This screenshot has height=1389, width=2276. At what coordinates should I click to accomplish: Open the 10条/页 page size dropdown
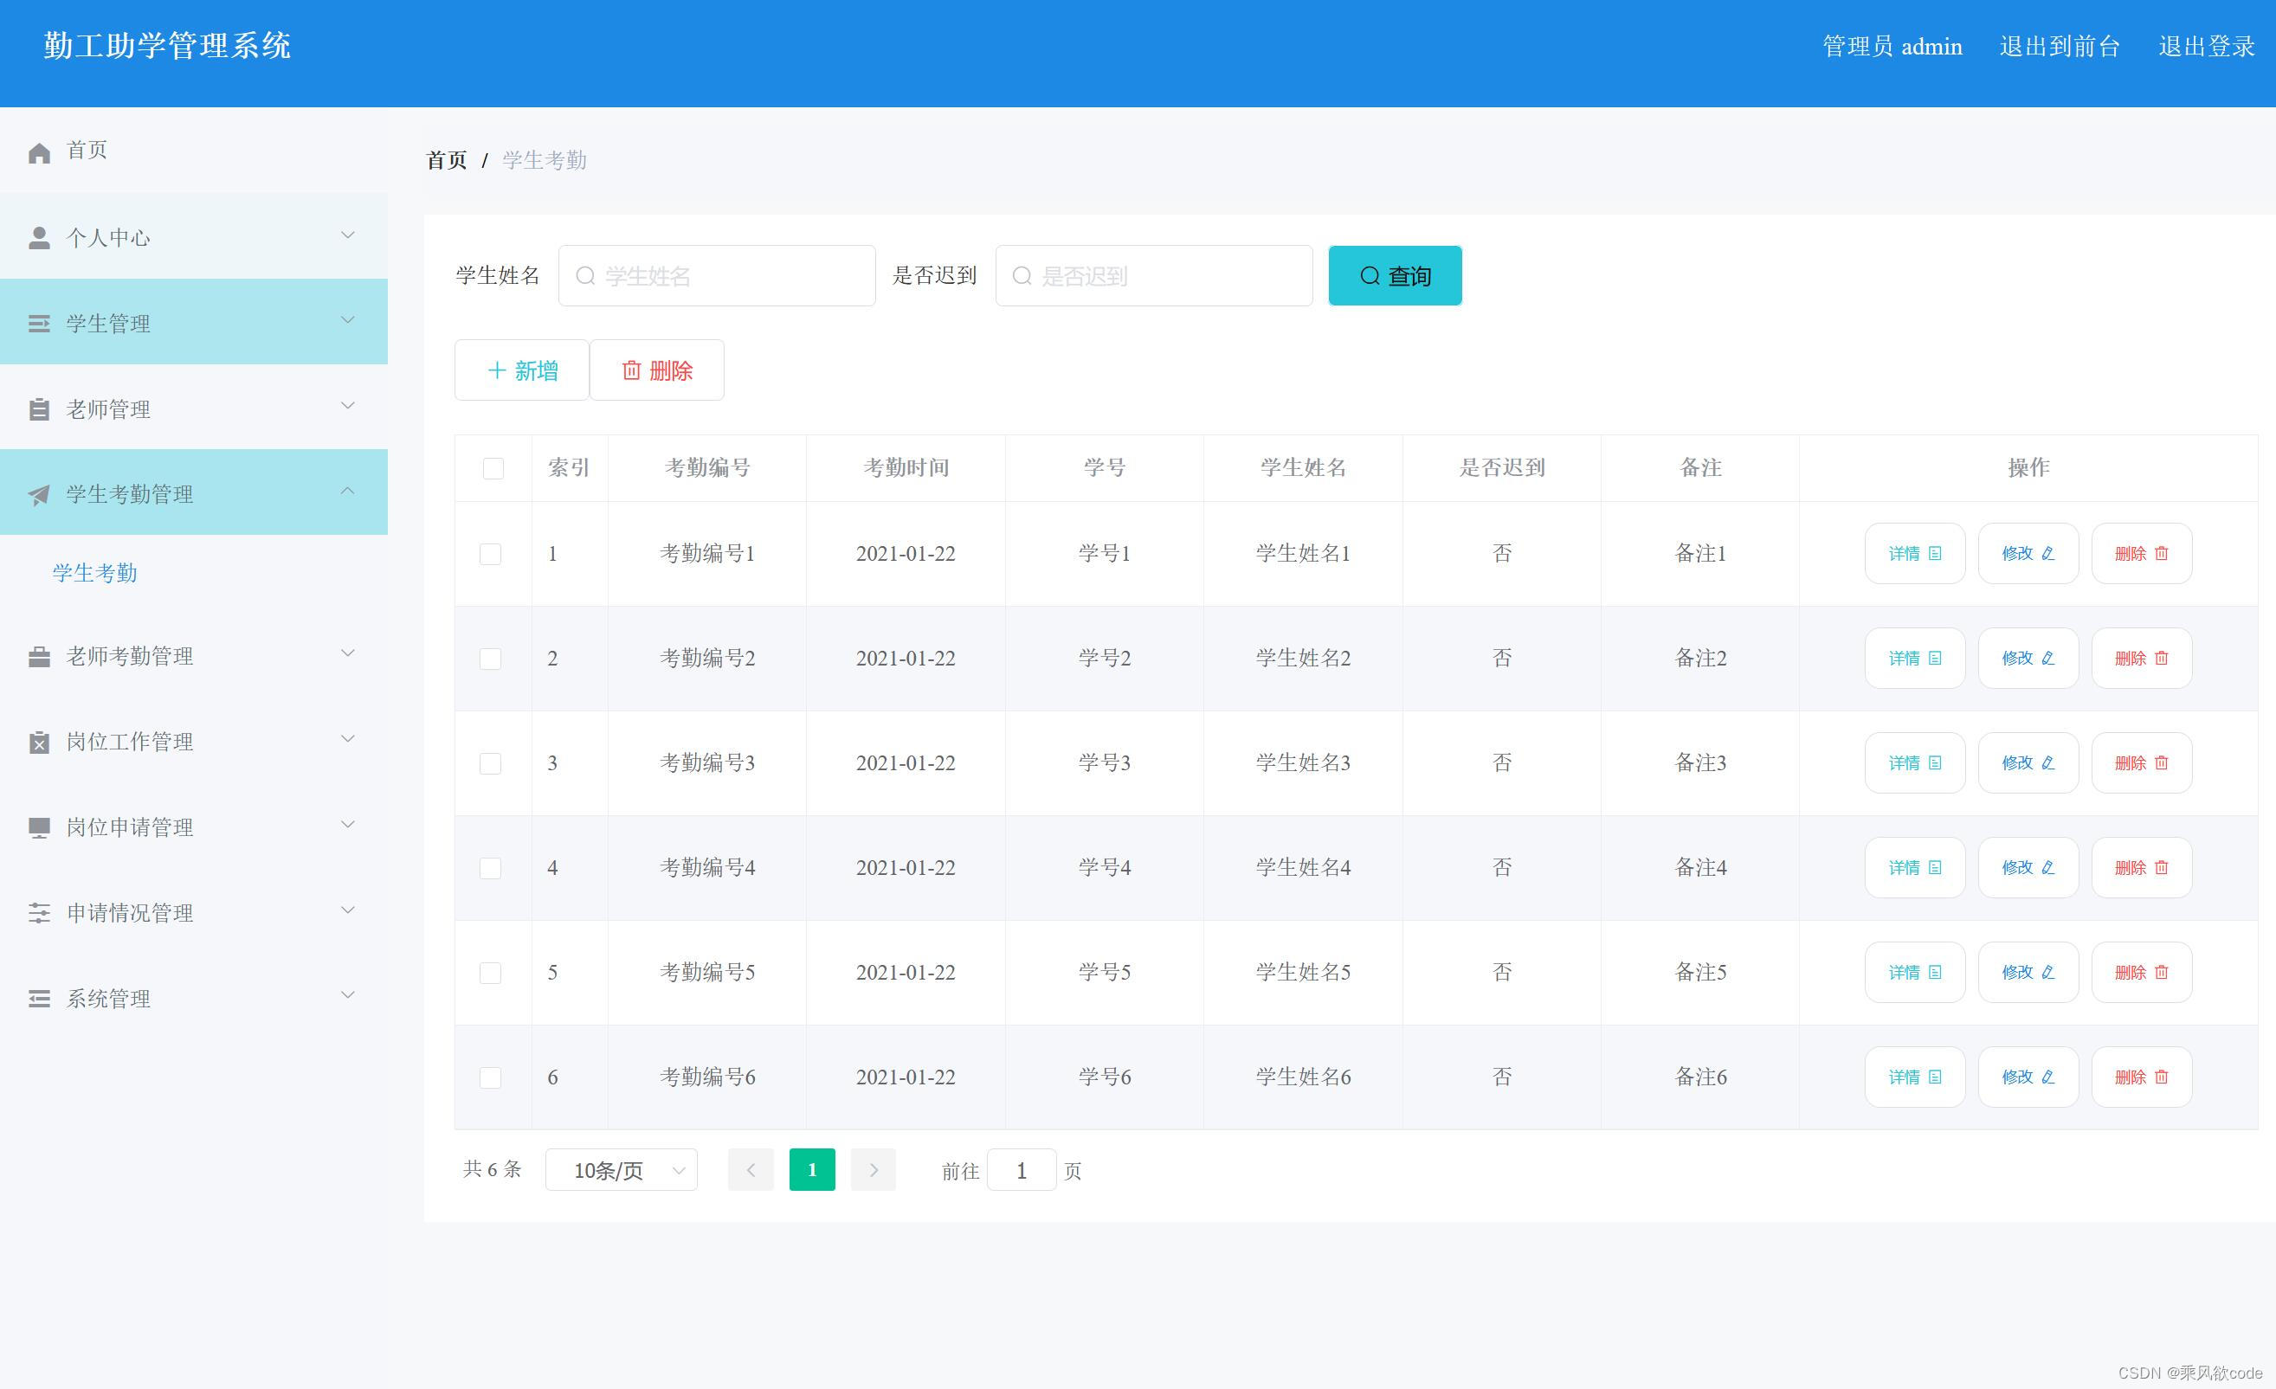(x=620, y=1169)
